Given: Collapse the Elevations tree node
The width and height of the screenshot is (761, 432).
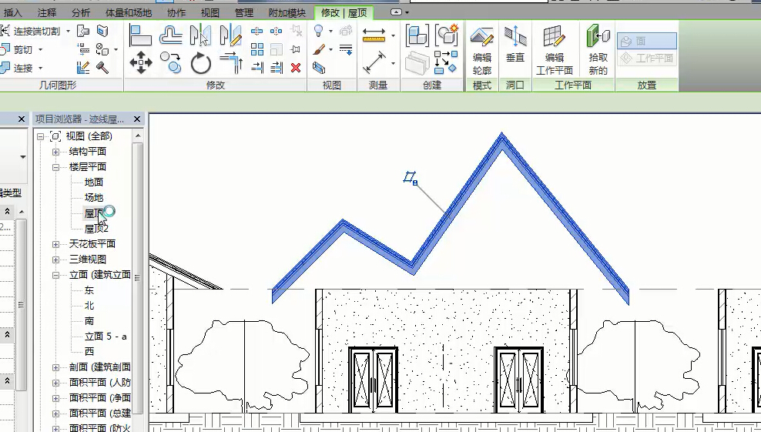Looking at the screenshot, I should click(55, 275).
